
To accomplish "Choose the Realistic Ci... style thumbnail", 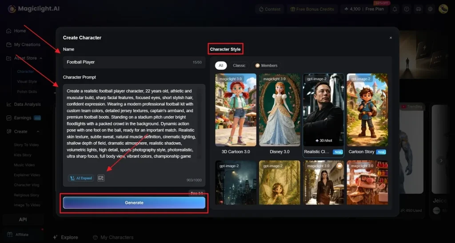I will point(323,110).
